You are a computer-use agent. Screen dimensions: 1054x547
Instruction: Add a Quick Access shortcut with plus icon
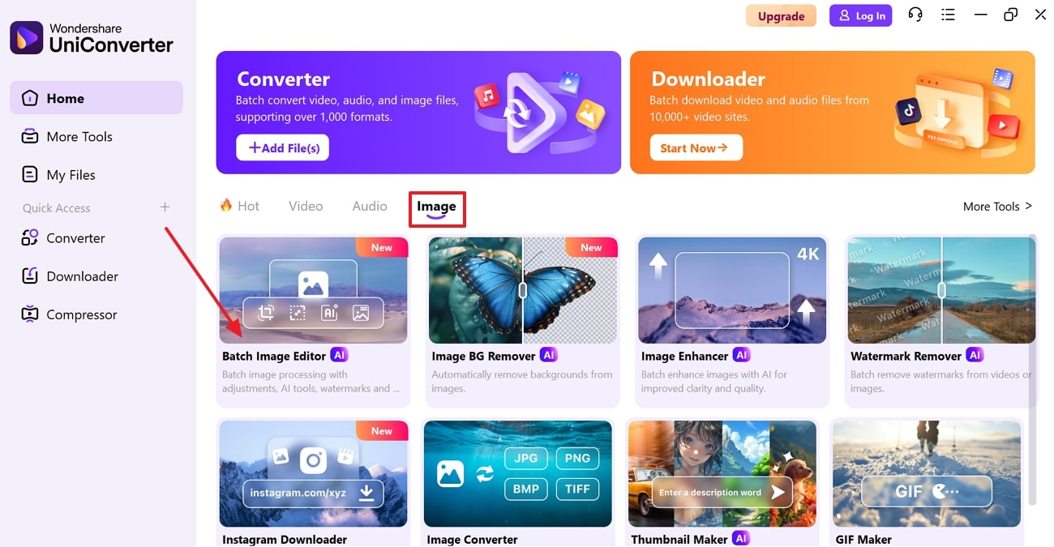pos(165,207)
